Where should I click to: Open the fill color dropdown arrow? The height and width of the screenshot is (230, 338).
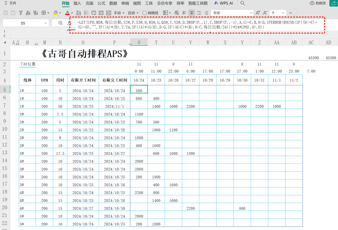[x=60, y=13]
